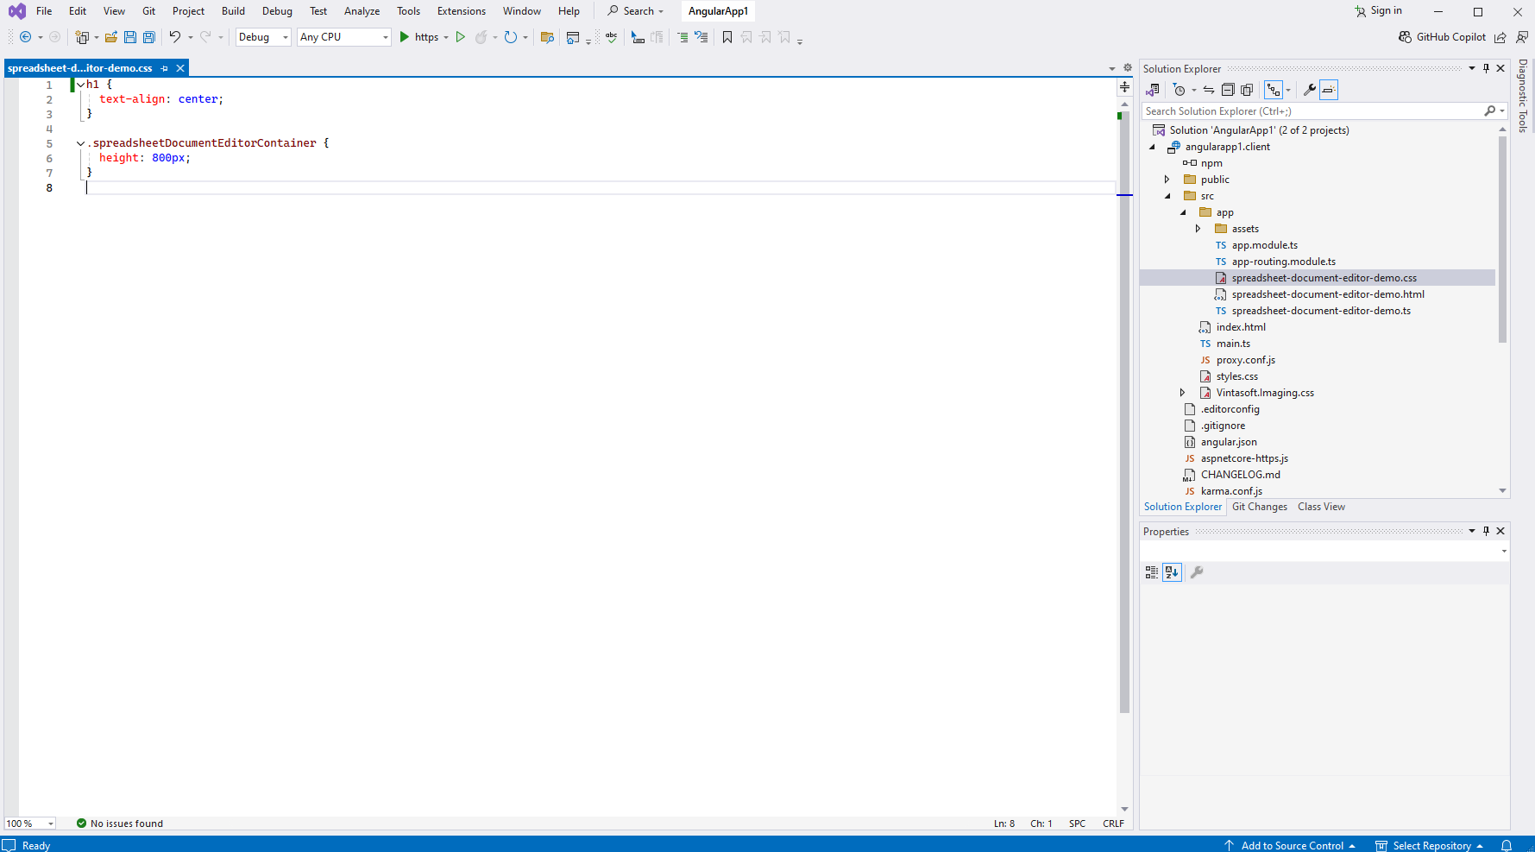Image resolution: width=1535 pixels, height=852 pixels.
Task: Open notifications bell in status bar
Action: [1507, 845]
